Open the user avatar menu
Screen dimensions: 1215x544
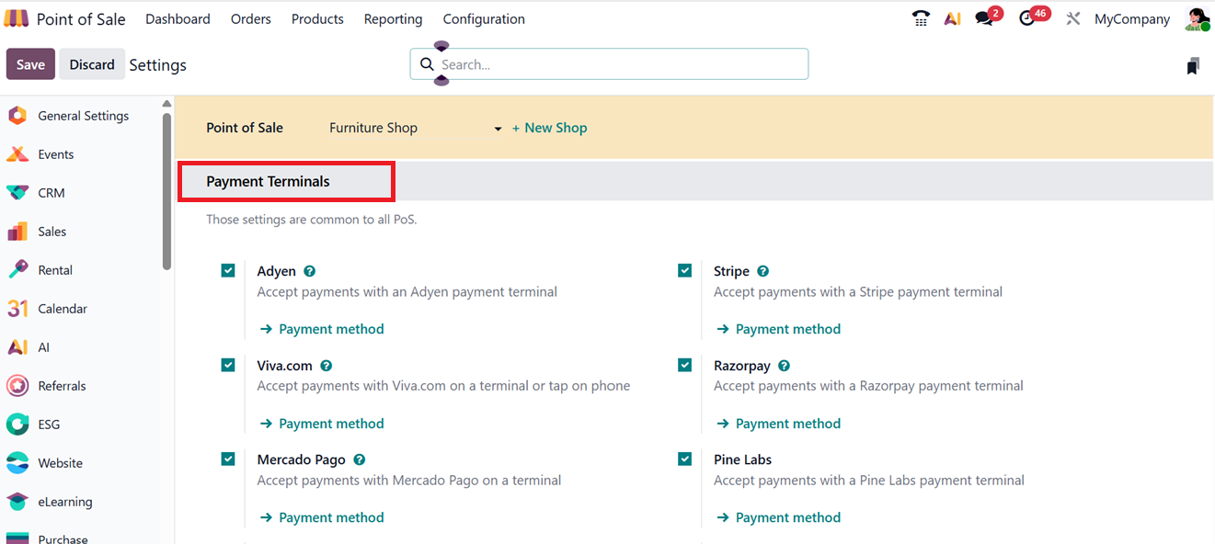(1197, 18)
